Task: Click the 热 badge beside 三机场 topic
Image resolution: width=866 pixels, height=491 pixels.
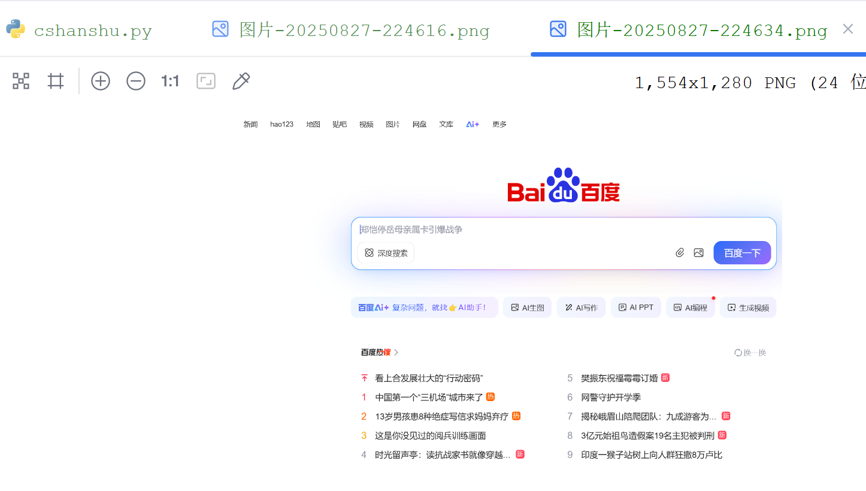Action: 490,397
